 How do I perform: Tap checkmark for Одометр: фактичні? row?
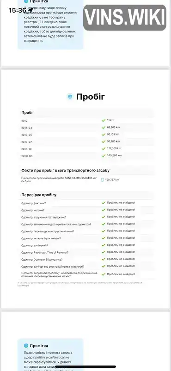coord(104,203)
